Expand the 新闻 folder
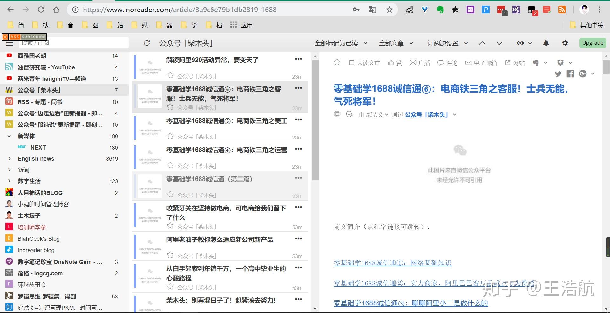This screenshot has width=610, height=313. [x=9, y=170]
